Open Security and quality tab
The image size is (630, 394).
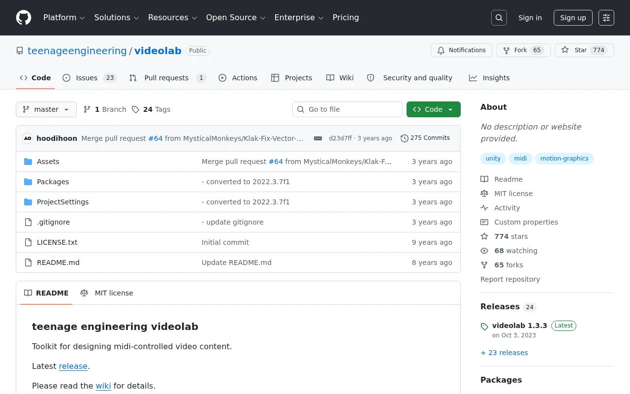[410, 78]
